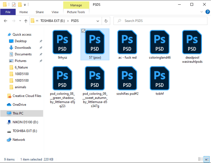
Task: Click the 57 (psw) PSD icon
Action: pos(95,42)
